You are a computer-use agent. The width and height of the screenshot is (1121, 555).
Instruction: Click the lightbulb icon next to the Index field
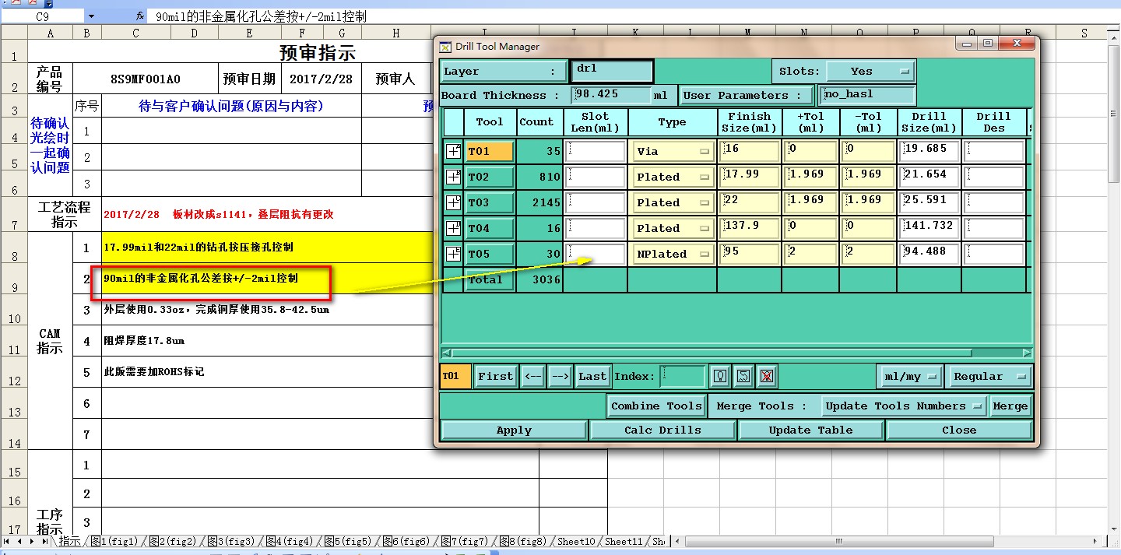tap(721, 376)
